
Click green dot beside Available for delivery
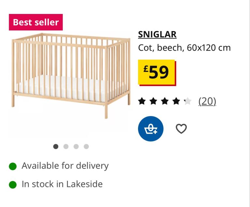[x=13, y=166]
